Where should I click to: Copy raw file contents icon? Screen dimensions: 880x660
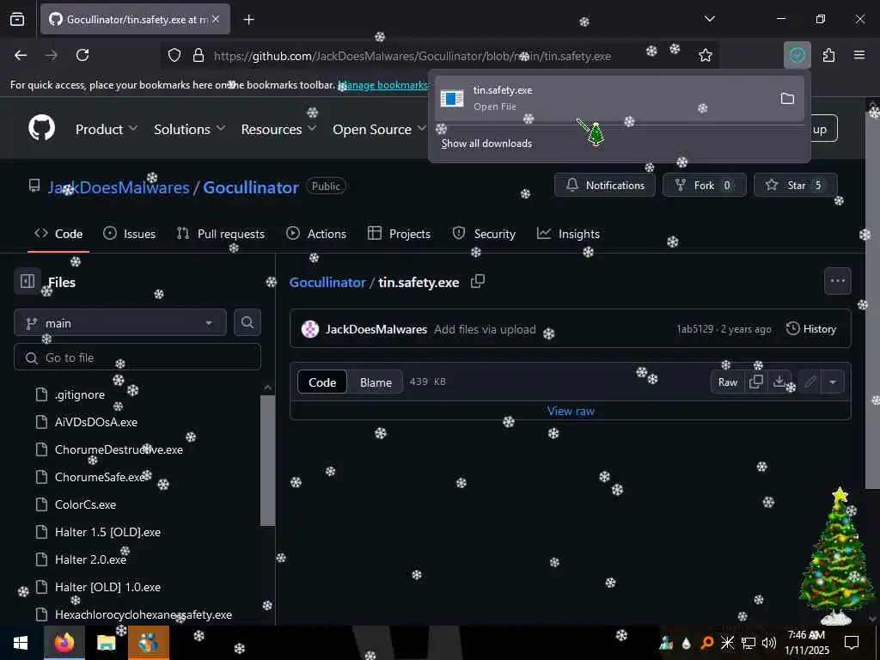click(x=756, y=382)
